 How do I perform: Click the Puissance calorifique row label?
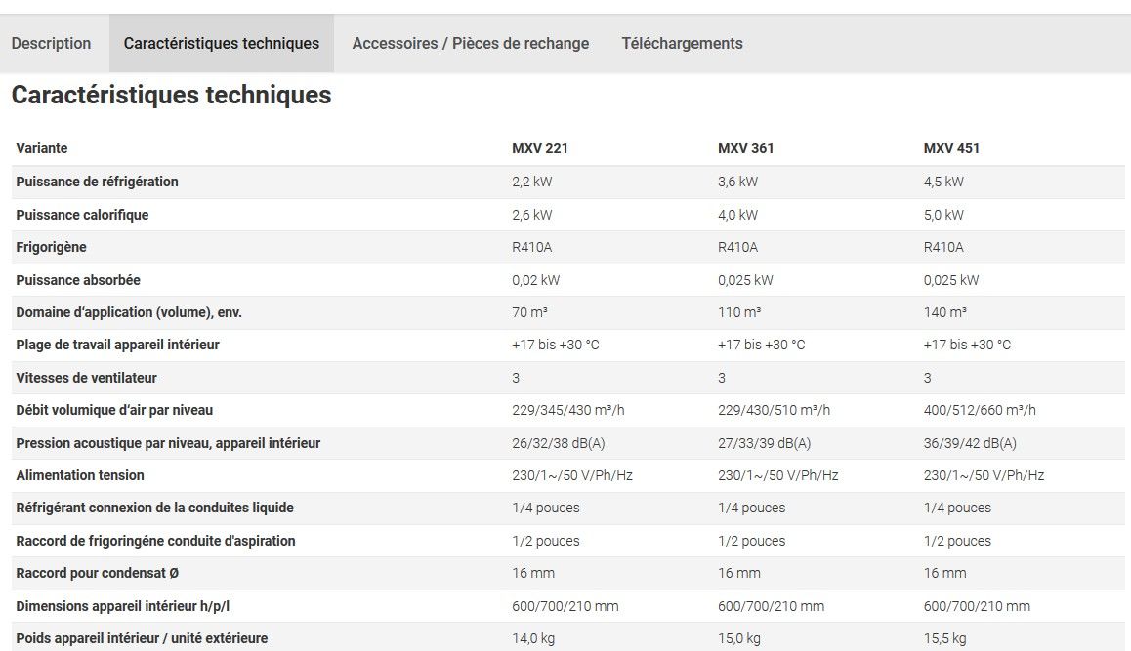pyautogui.click(x=83, y=215)
